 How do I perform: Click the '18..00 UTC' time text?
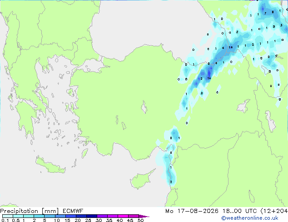click(x=239, y=211)
